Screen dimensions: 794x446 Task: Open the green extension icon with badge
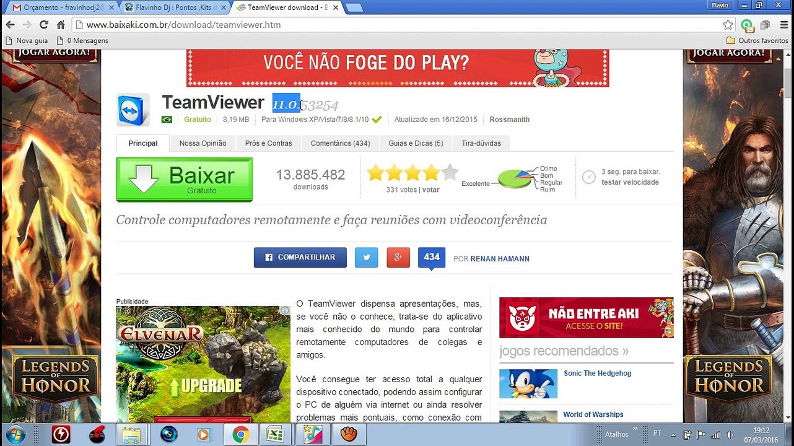(748, 25)
